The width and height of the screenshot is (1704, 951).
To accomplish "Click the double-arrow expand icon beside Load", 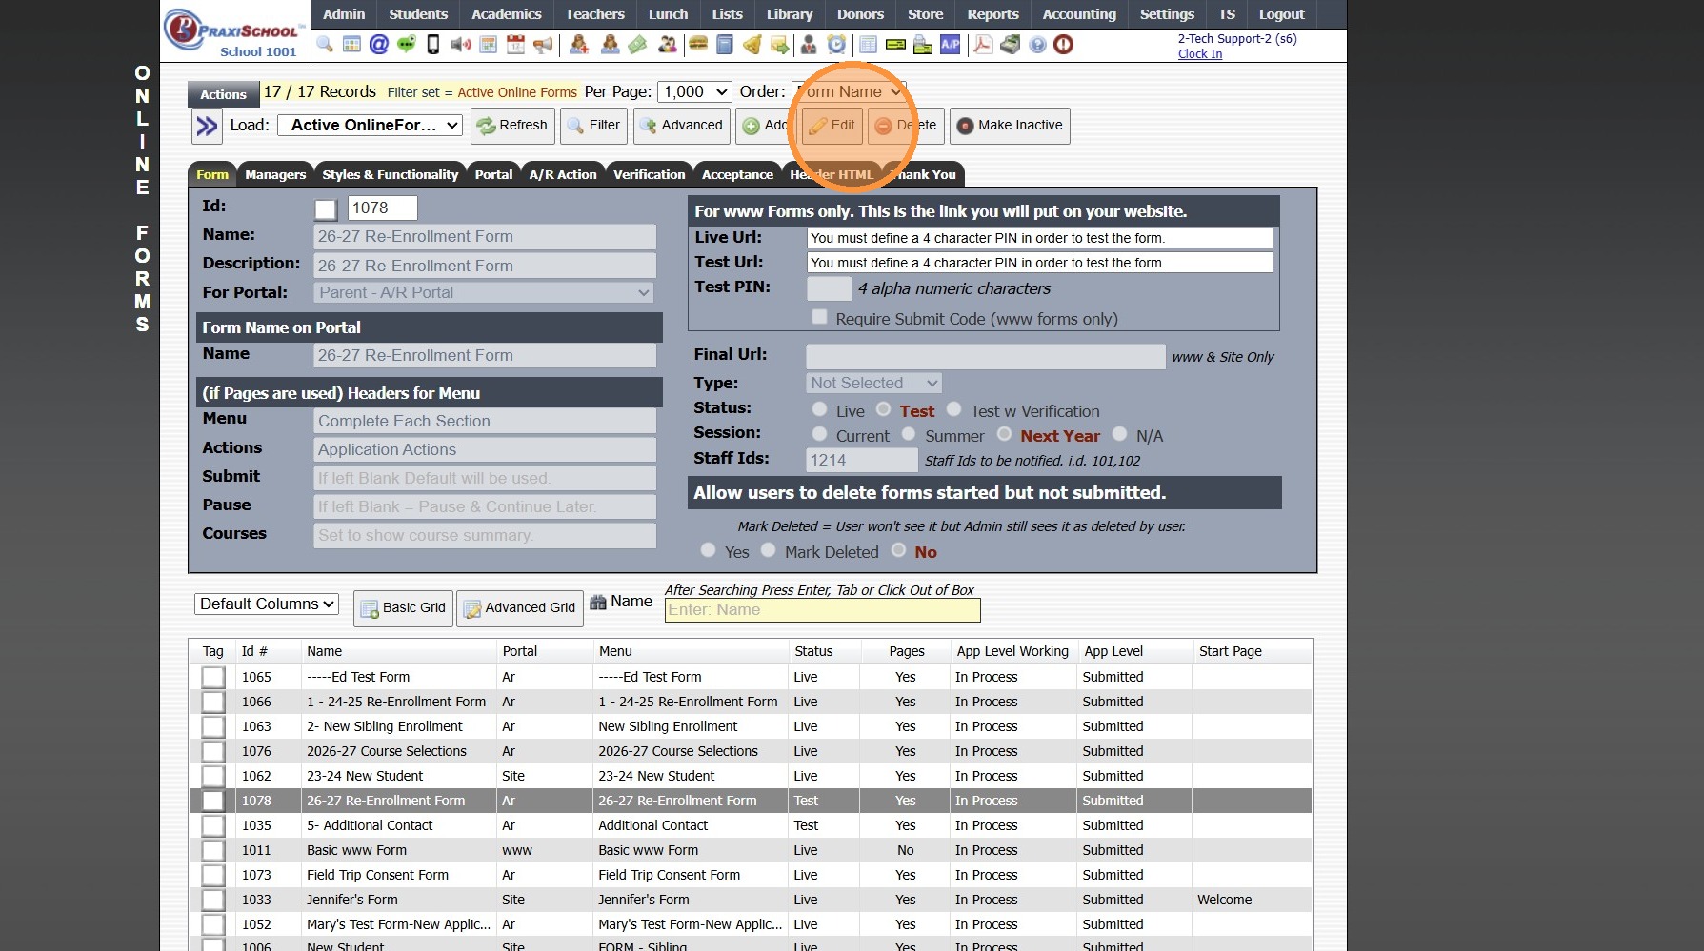I will coord(207,126).
